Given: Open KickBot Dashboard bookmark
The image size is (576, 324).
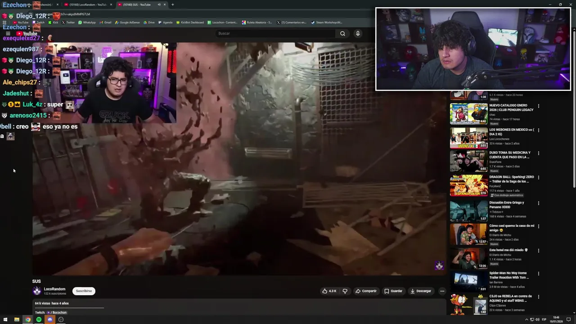Looking at the screenshot, I should (x=190, y=22).
